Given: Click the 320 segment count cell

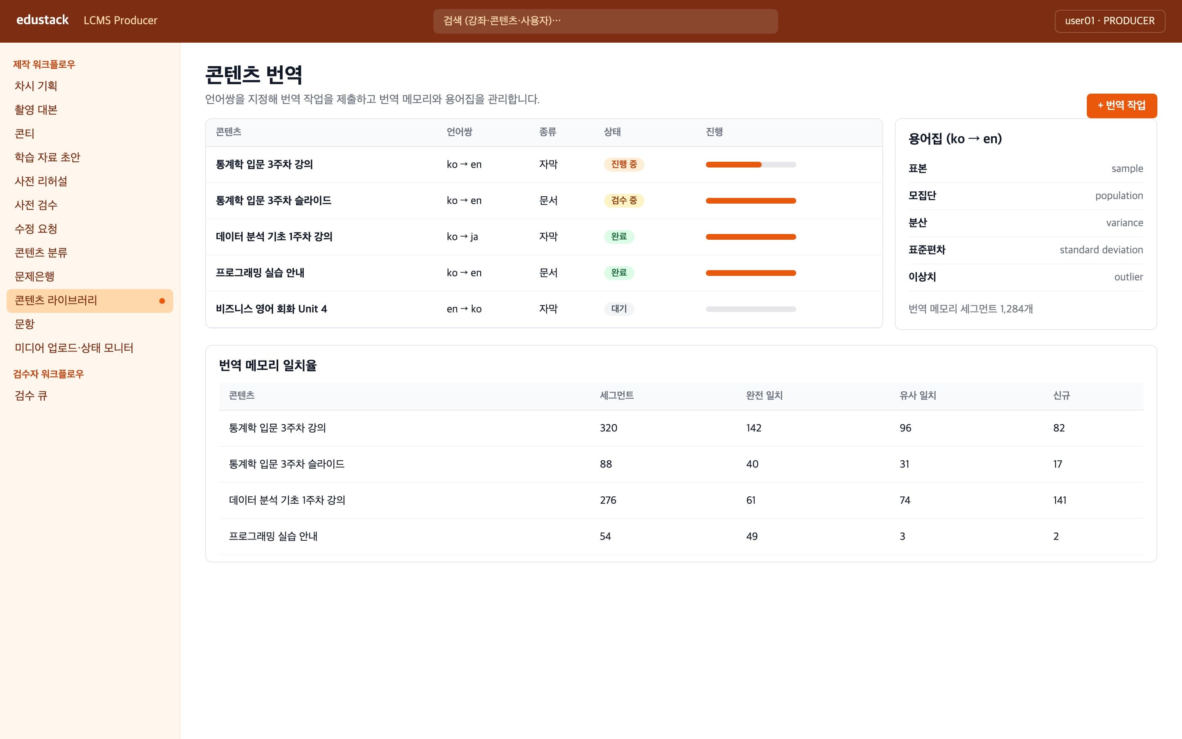Looking at the screenshot, I should pyautogui.click(x=608, y=428).
